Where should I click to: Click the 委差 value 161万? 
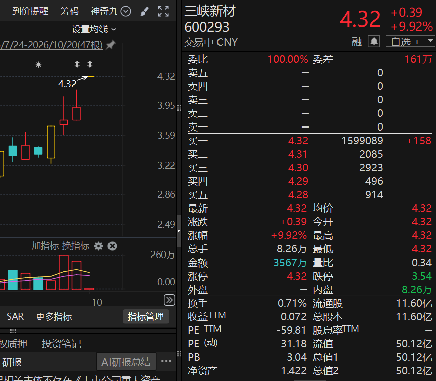click(x=418, y=59)
